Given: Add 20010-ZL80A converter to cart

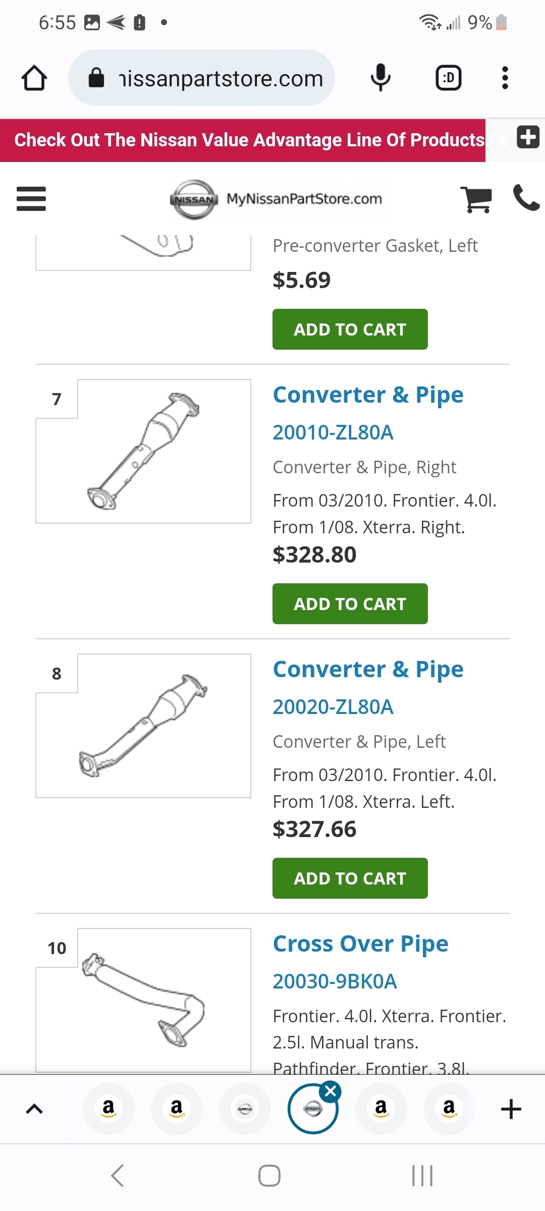Looking at the screenshot, I should pos(350,604).
